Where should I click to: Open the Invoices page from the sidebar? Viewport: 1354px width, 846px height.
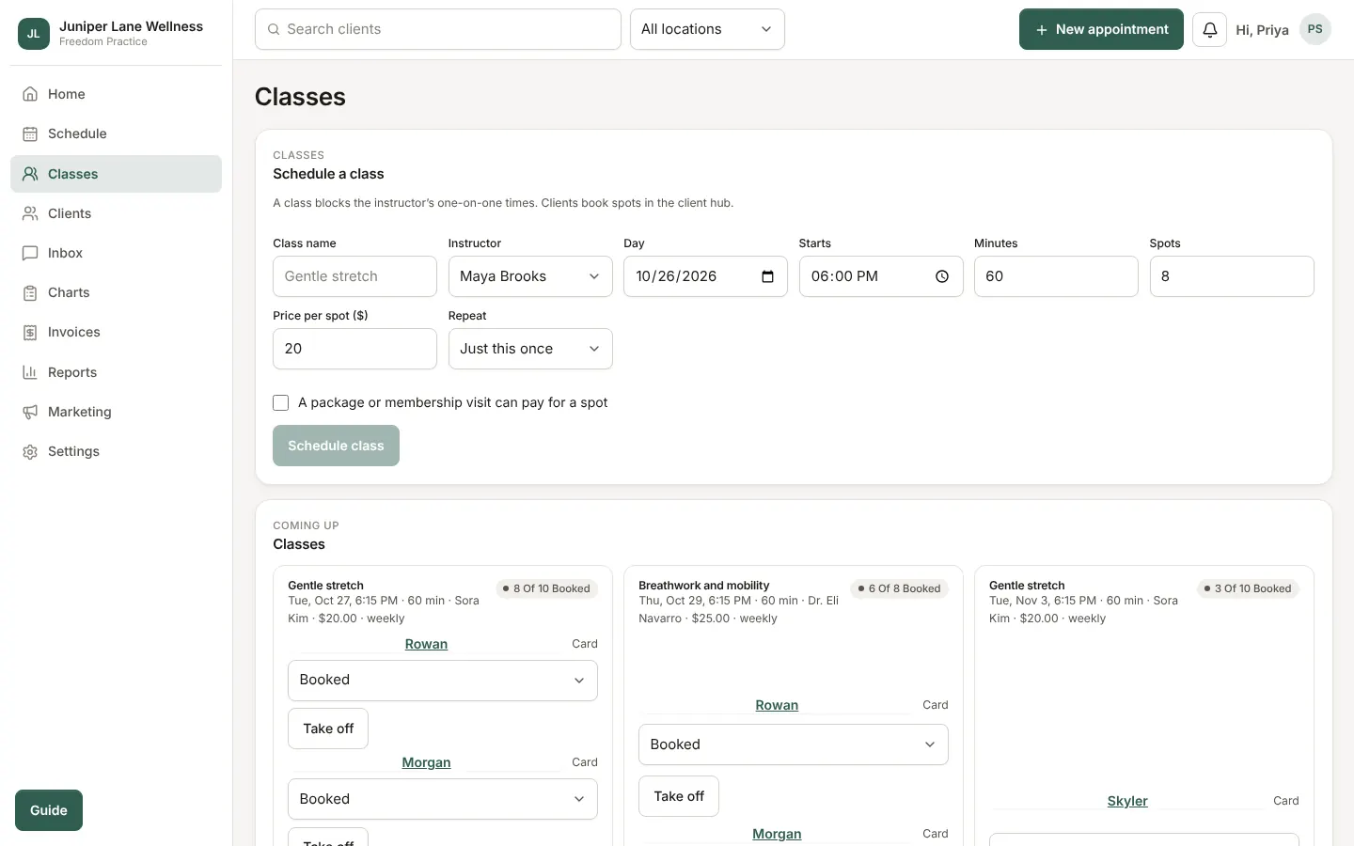point(117,332)
